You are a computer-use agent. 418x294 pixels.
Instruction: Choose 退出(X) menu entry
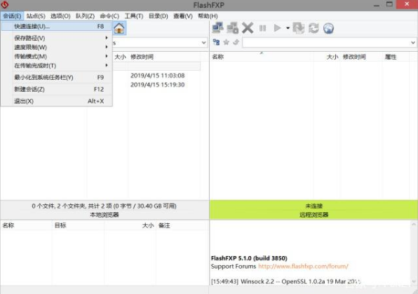[x=57, y=101]
